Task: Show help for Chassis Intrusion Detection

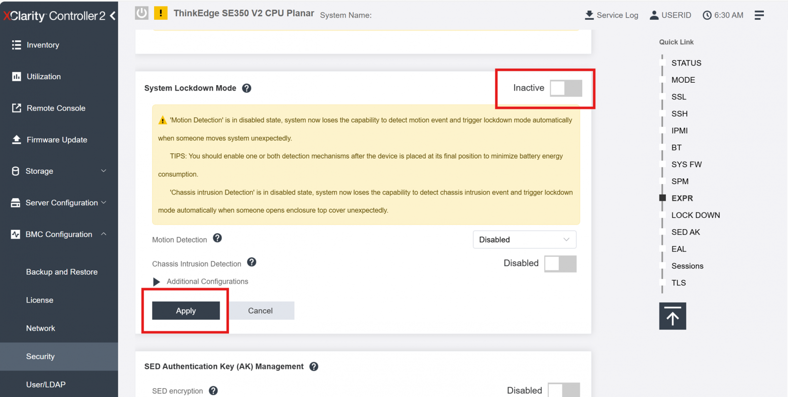Action: point(252,262)
